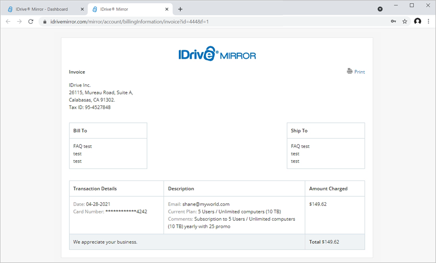The width and height of the screenshot is (436, 263).
Task: Click the address bar URL
Action: click(129, 22)
